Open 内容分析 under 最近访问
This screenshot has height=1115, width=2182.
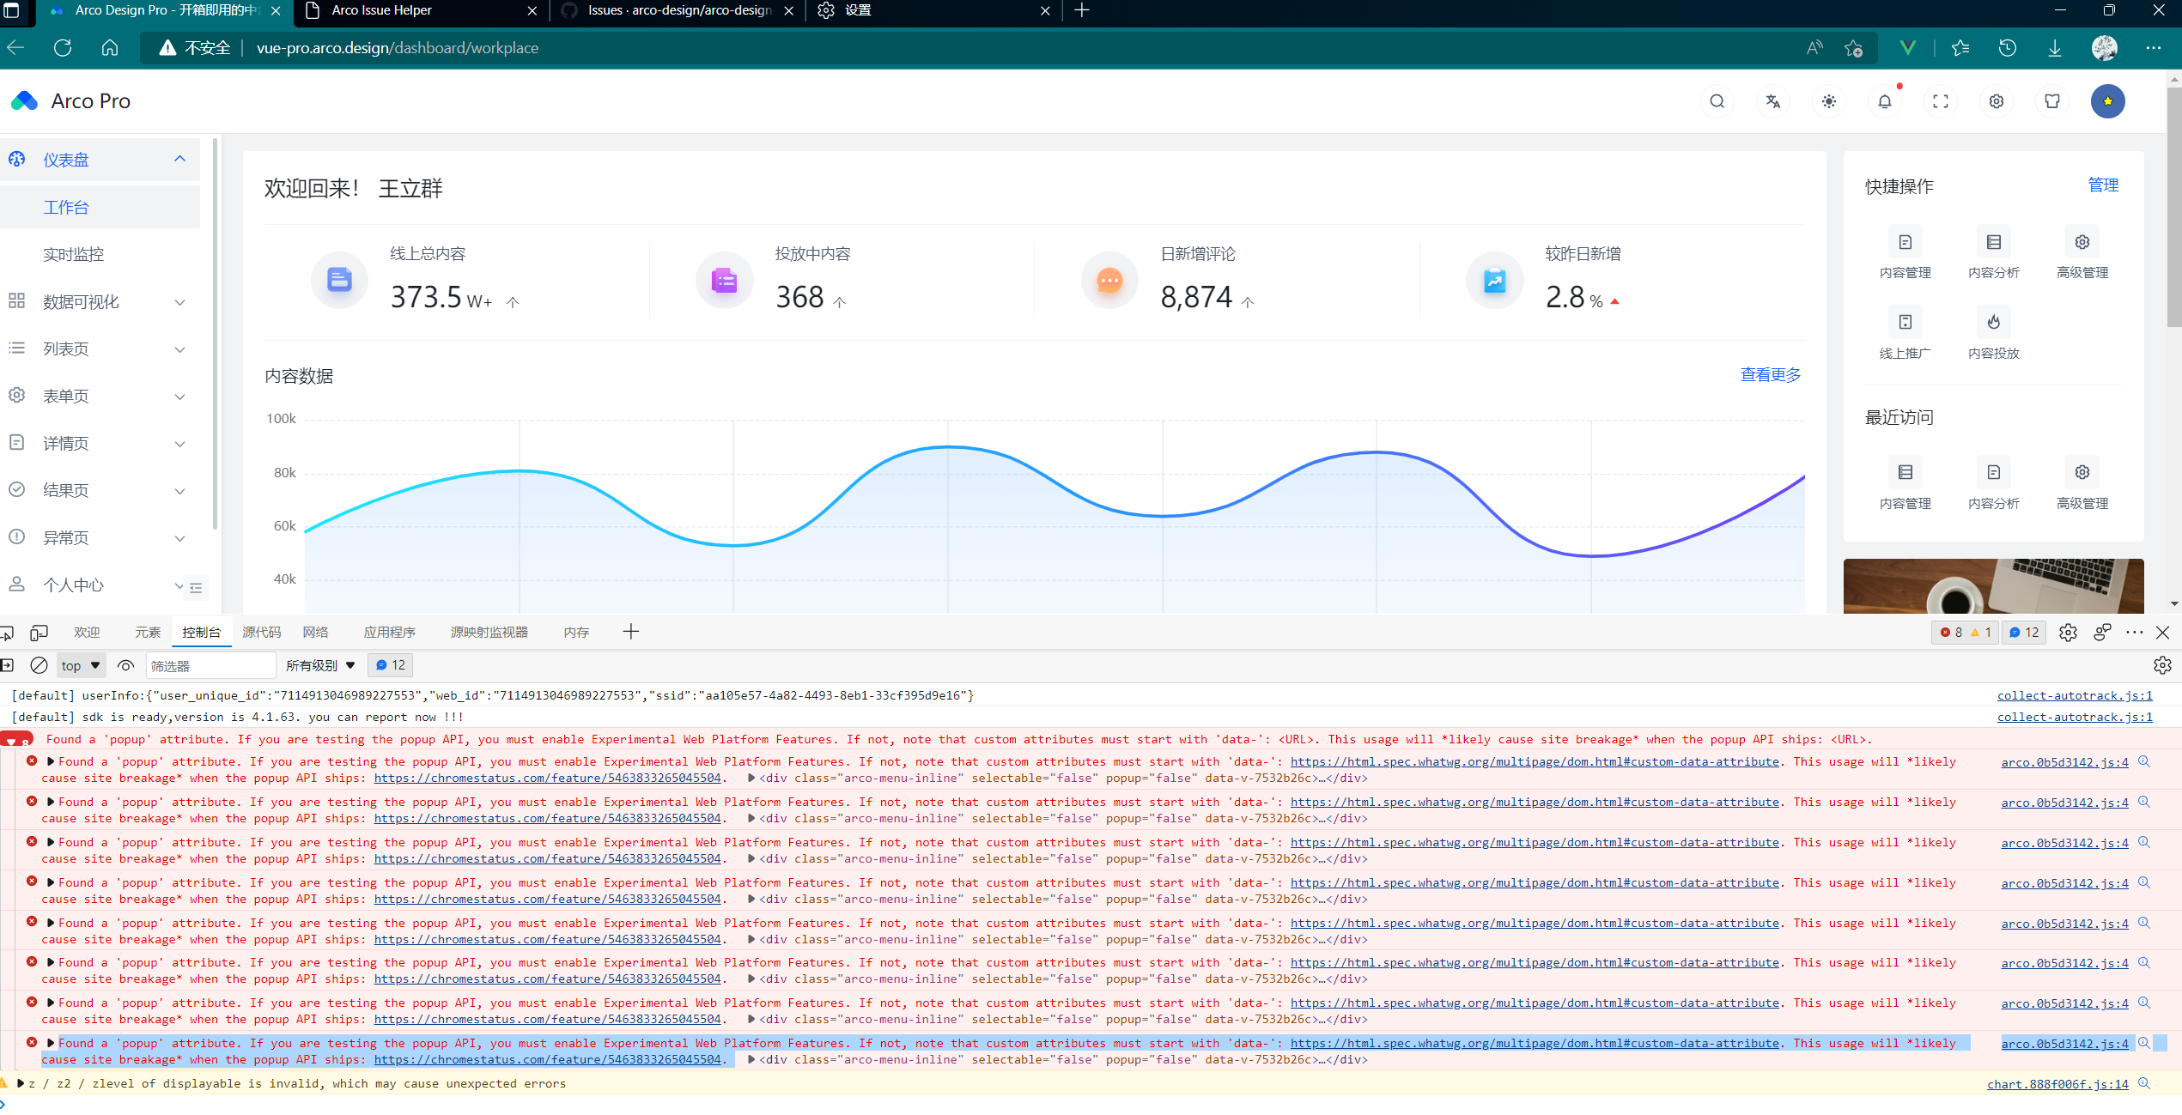point(1994,485)
